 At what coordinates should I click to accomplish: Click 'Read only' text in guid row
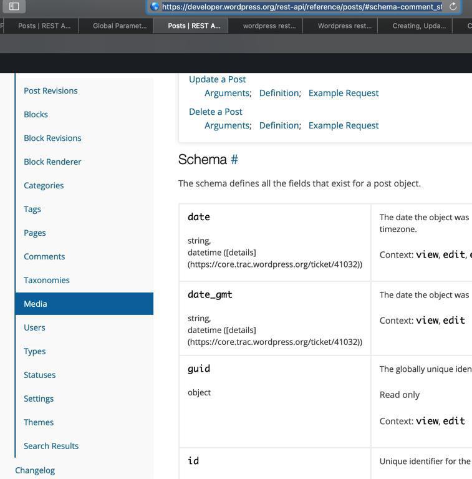tap(400, 395)
